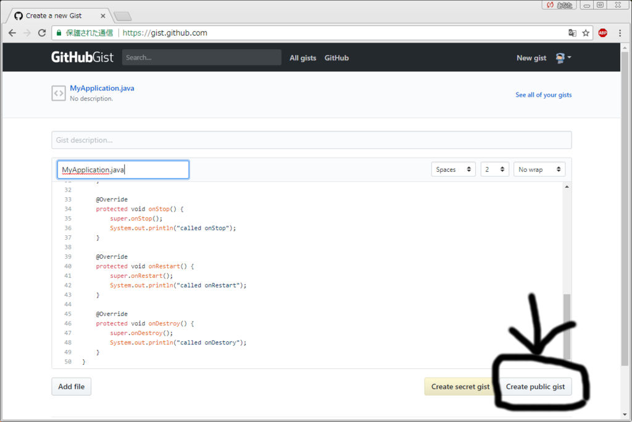Click the code text 'super.onDestroy();'
The height and width of the screenshot is (422, 632).
[x=141, y=333]
